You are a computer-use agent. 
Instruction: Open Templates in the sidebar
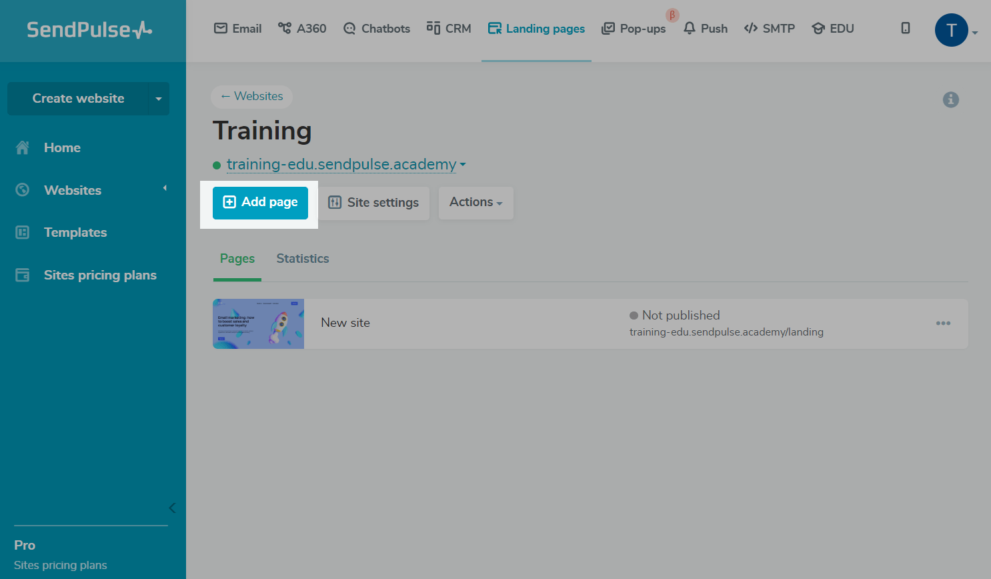75,232
